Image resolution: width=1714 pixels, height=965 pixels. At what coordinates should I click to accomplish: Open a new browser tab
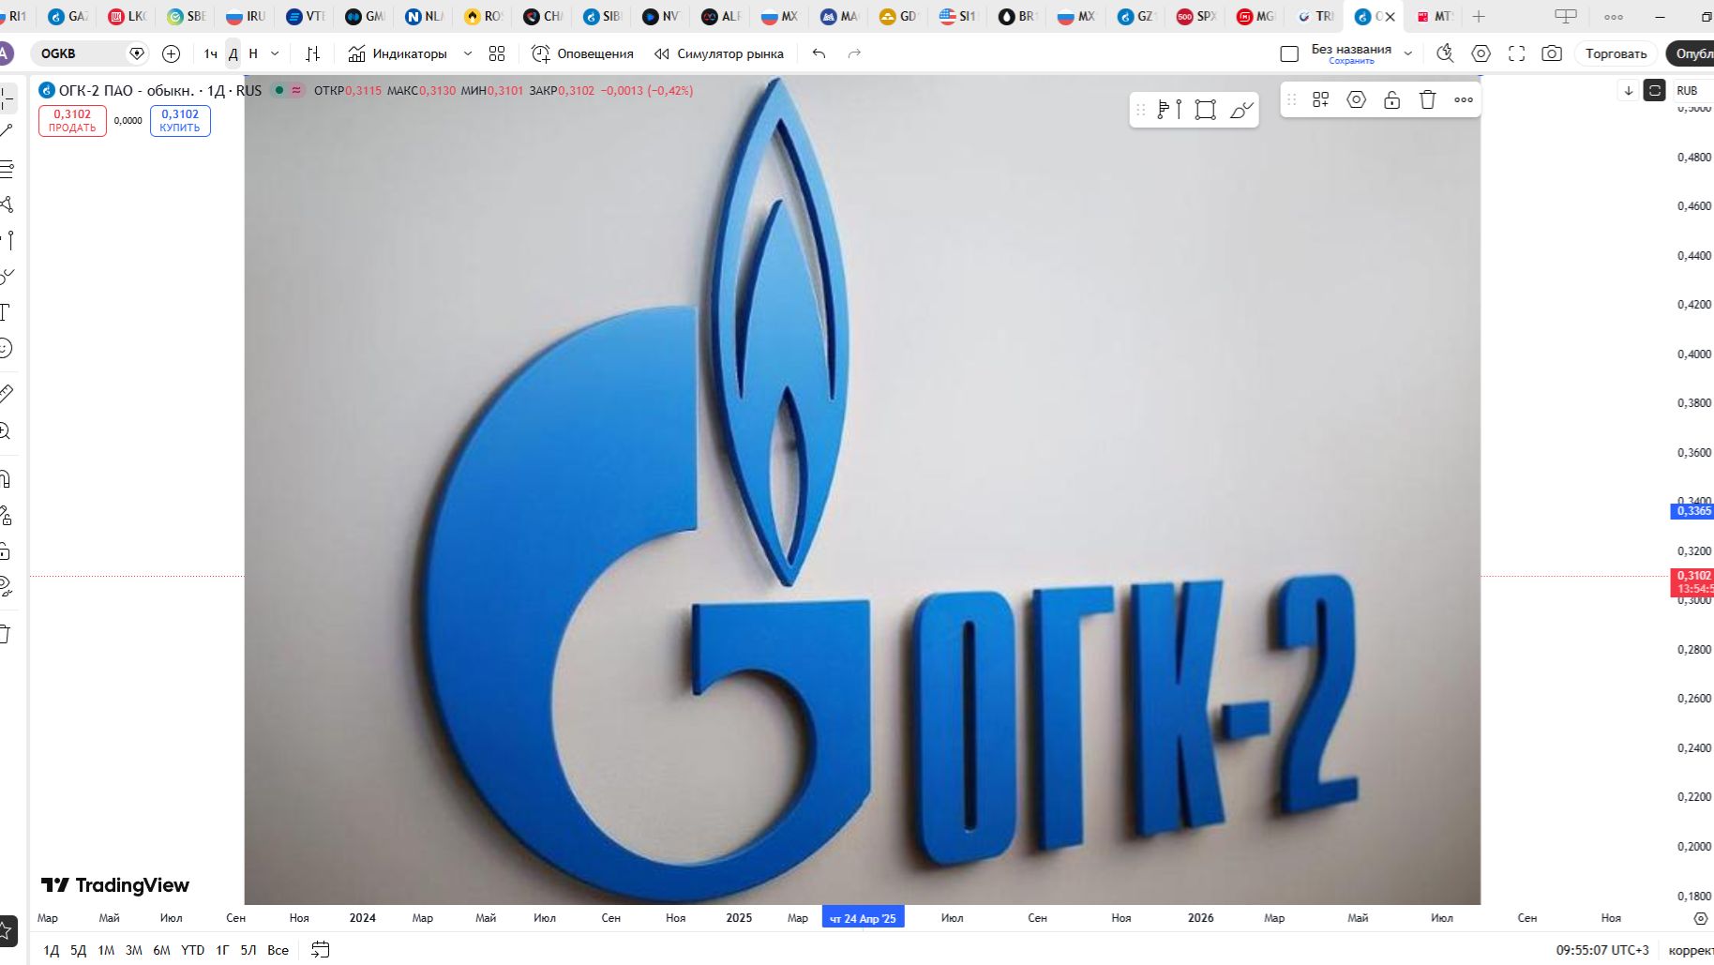click(x=1479, y=16)
